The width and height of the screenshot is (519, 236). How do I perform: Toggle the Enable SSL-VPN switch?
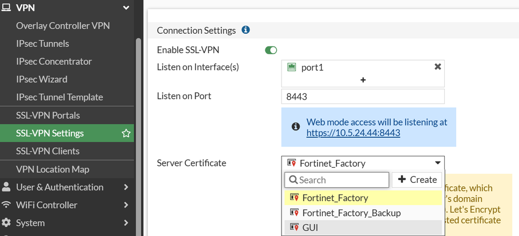click(x=271, y=50)
